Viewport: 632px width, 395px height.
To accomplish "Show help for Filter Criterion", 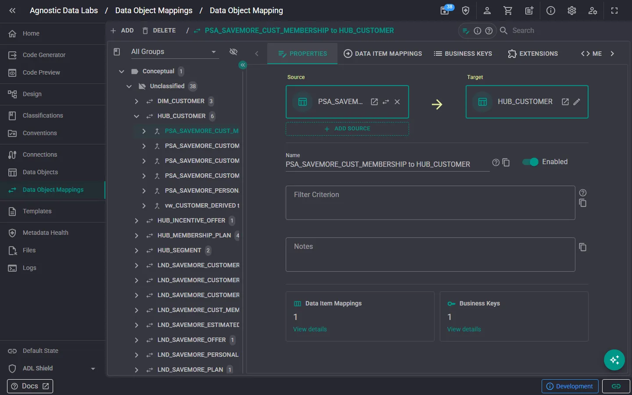I will [x=583, y=193].
